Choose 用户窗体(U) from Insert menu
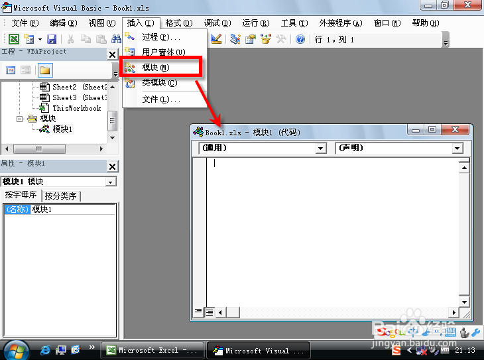This screenshot has height=360, width=484. tap(164, 52)
